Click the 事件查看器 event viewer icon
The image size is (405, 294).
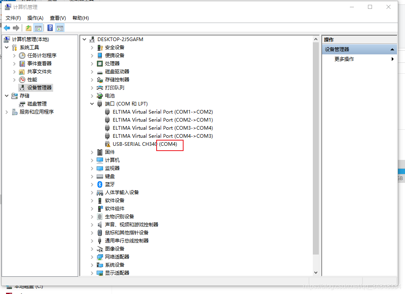point(22,64)
